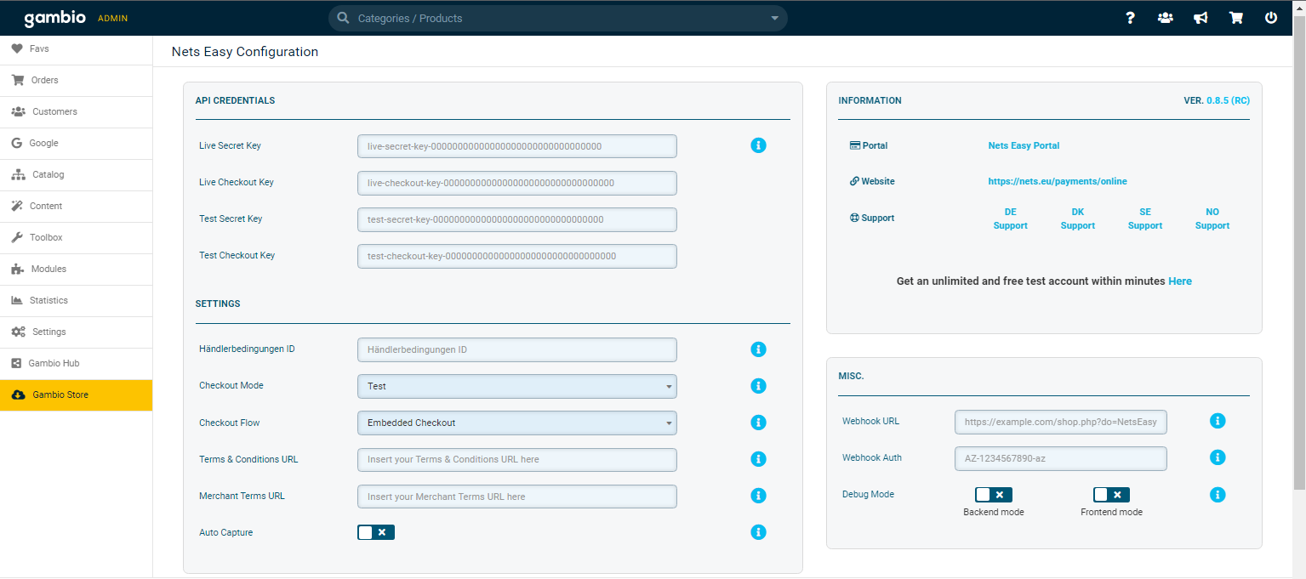1306x579 pixels.
Task: Show info for Debug Mode
Action: [1218, 494]
